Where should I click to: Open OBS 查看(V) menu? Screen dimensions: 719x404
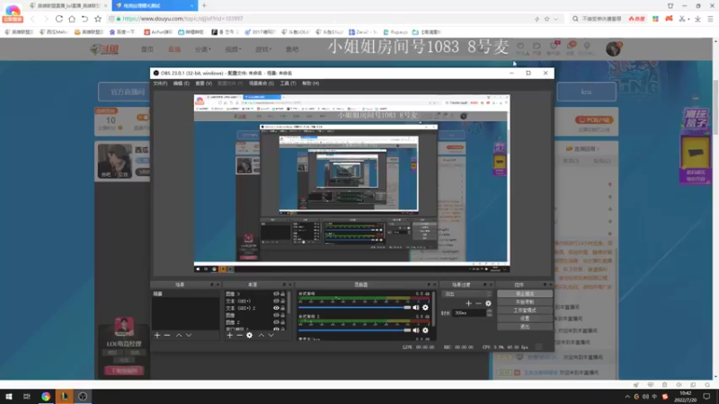pos(204,83)
